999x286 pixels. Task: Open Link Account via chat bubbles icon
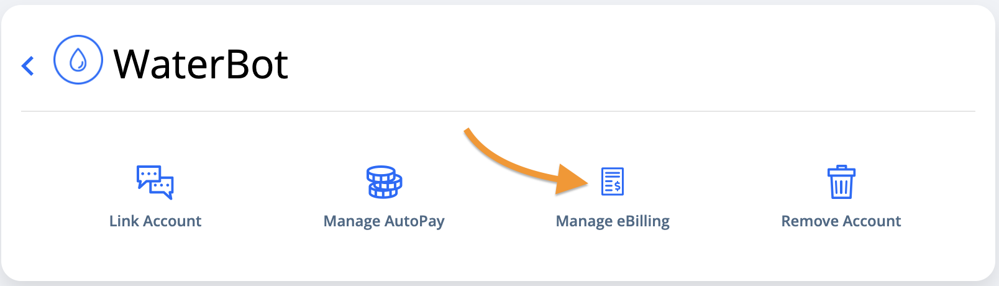tap(155, 182)
